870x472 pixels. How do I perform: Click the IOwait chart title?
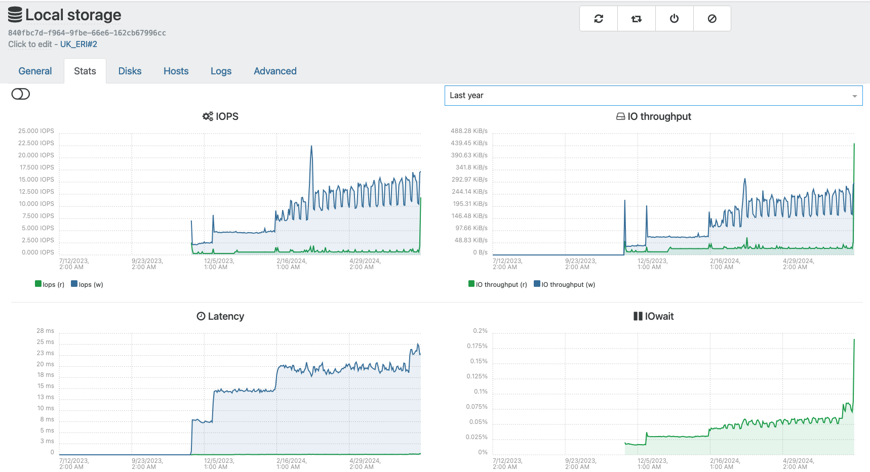pyautogui.click(x=659, y=316)
